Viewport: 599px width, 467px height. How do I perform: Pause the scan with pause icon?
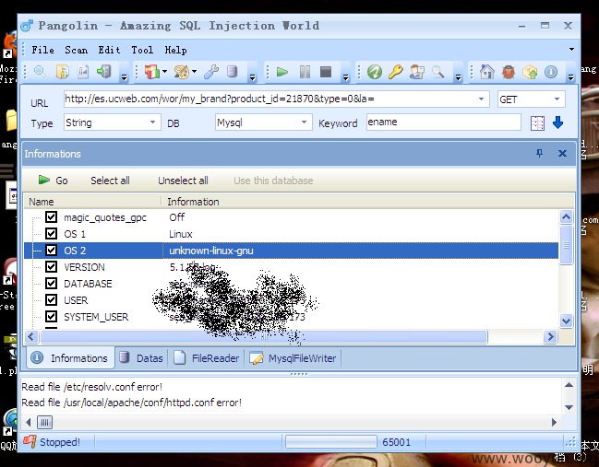click(x=305, y=72)
